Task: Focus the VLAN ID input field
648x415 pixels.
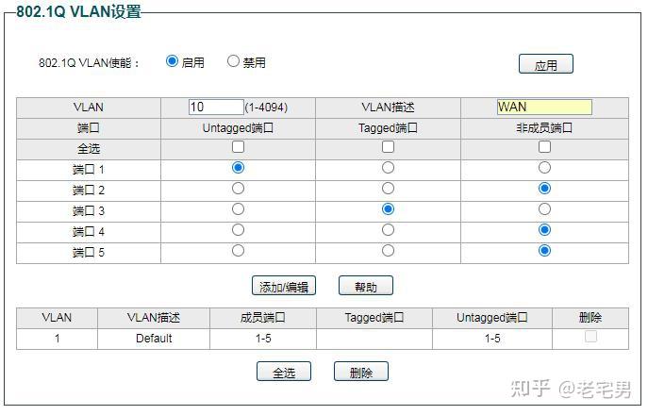Action: (216, 108)
